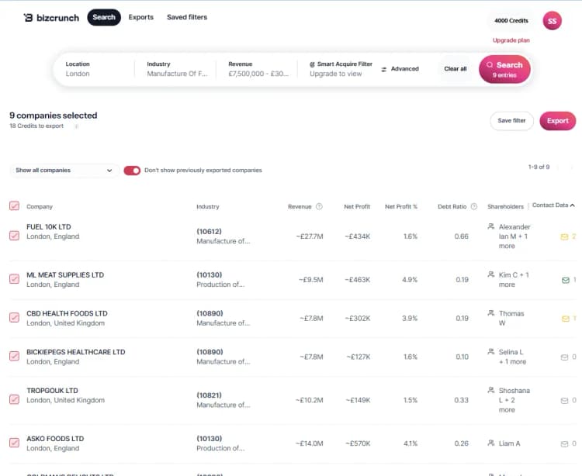Click the Advanced filters sliders icon

click(x=384, y=69)
